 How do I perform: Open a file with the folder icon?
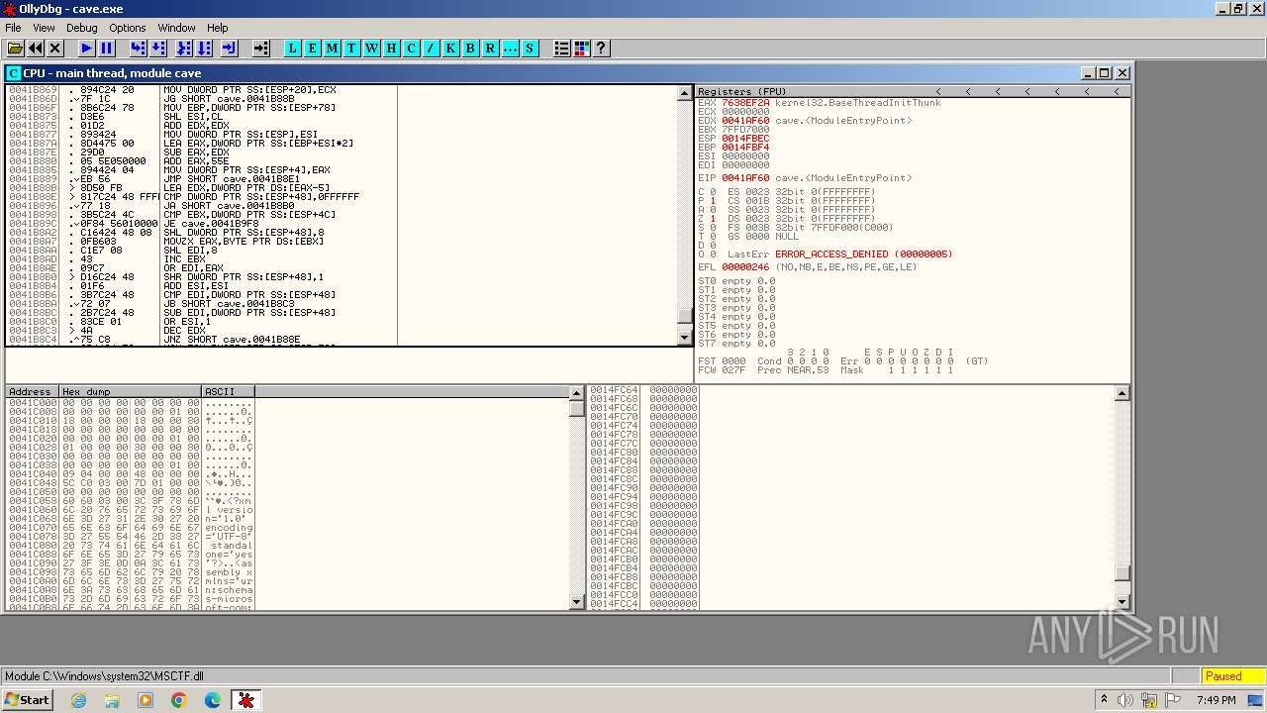[x=15, y=48]
